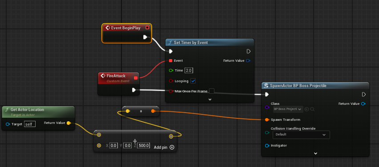The width and height of the screenshot is (379, 167).
Task: Click the FireAttack exec output pin
Action: [133, 90]
